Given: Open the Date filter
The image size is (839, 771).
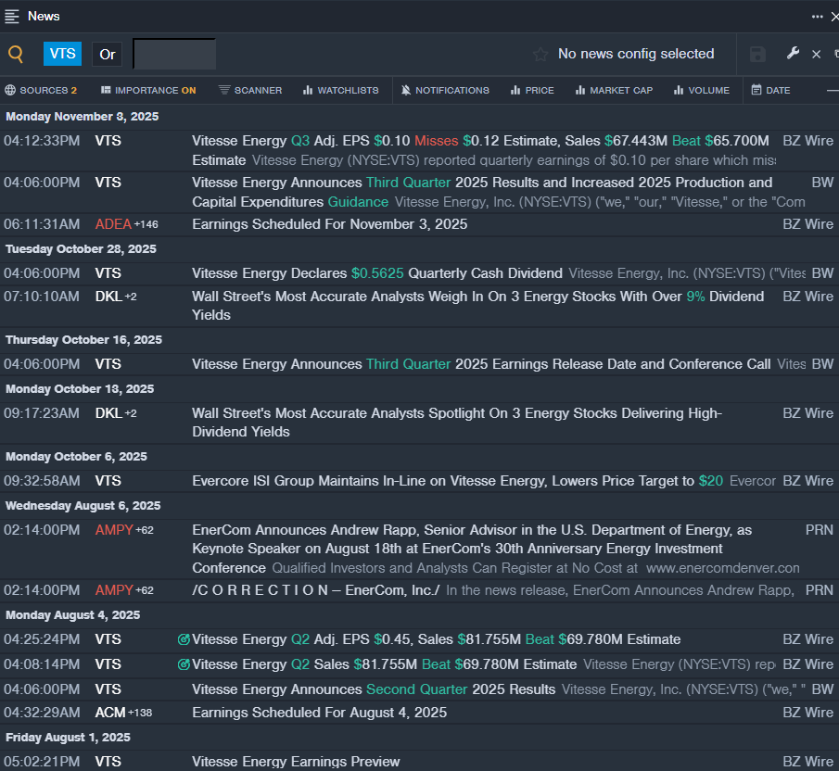Looking at the screenshot, I should pyautogui.click(x=770, y=90).
